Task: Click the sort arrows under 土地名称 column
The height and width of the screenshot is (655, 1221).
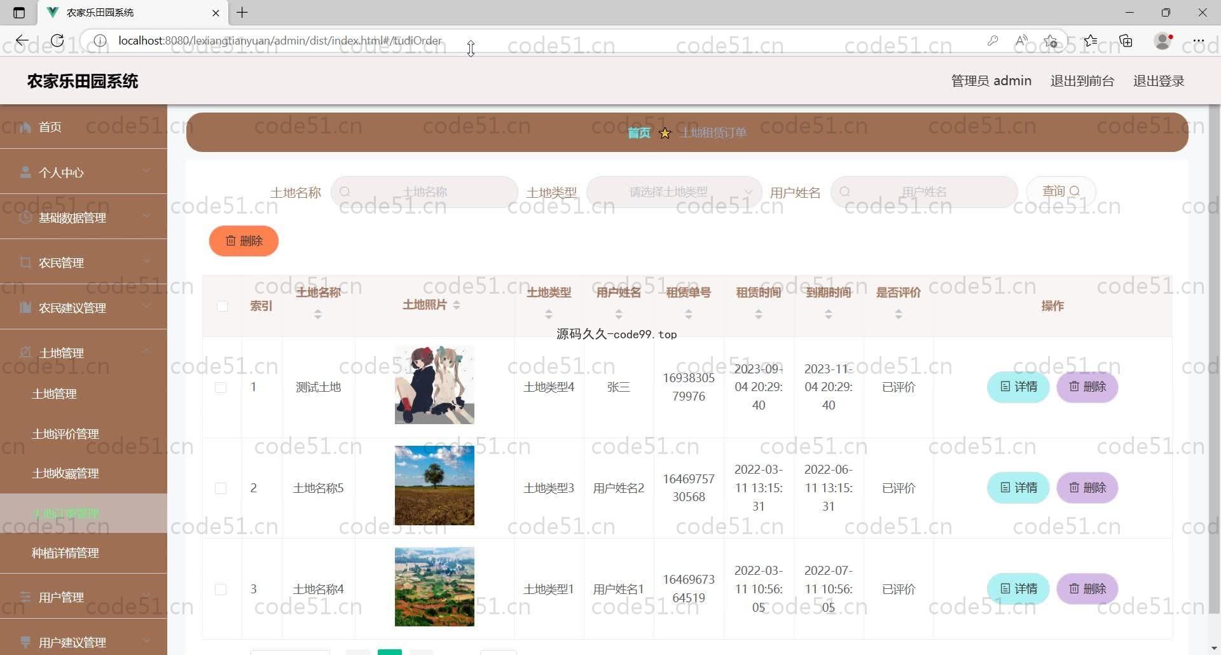Action: tap(318, 314)
